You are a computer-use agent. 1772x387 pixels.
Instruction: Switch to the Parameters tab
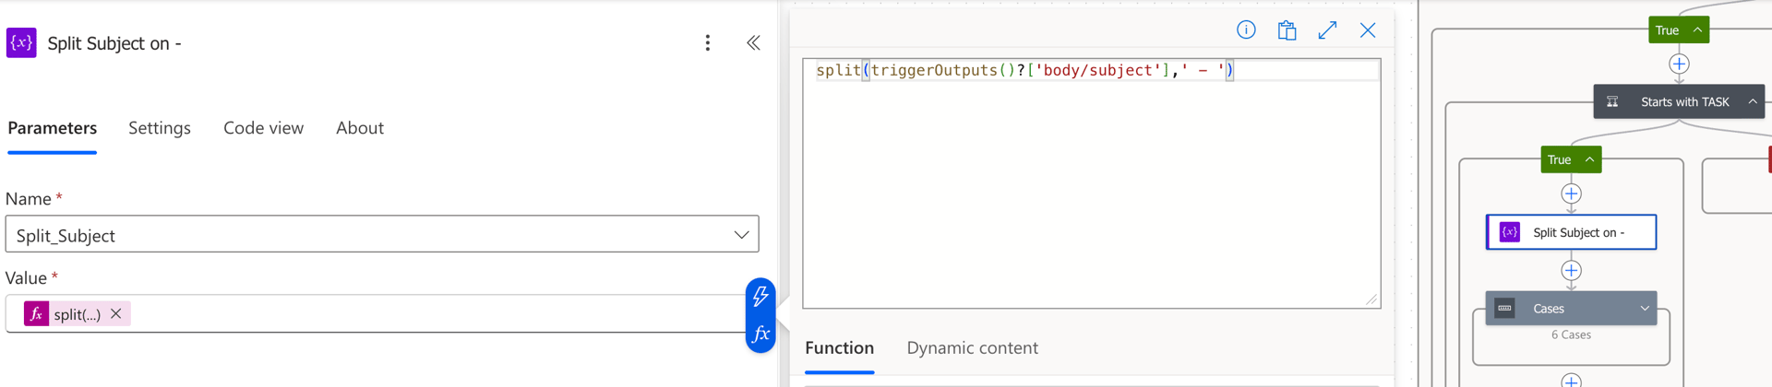52,128
